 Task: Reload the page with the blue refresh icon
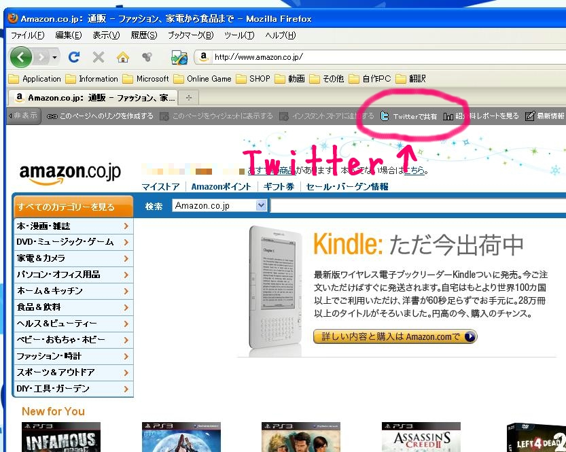point(74,56)
